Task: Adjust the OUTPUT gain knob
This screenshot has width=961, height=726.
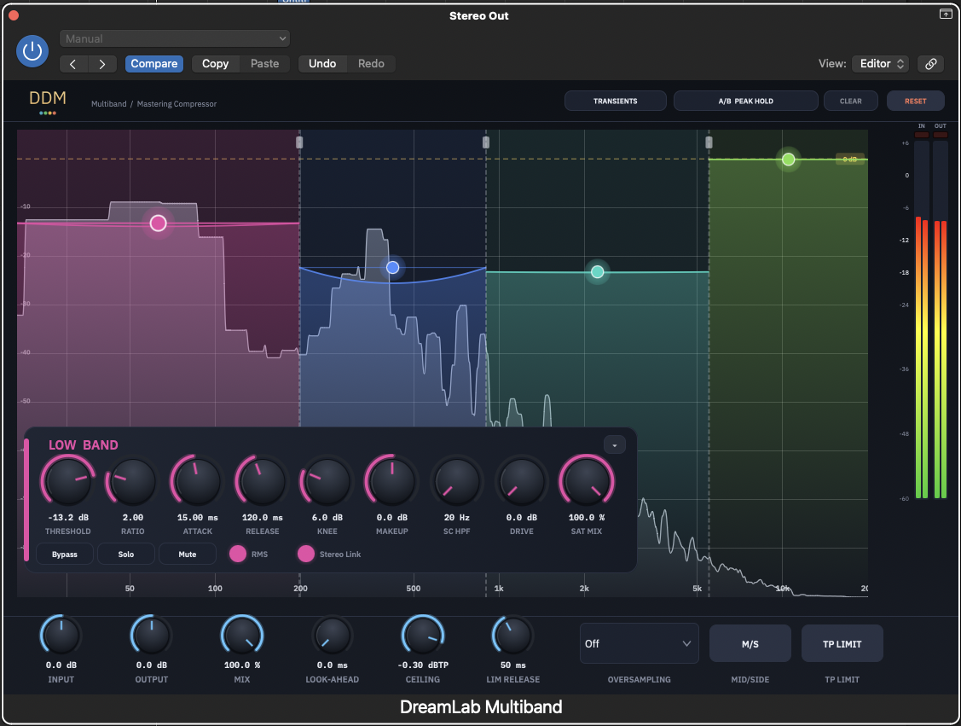Action: tap(152, 636)
